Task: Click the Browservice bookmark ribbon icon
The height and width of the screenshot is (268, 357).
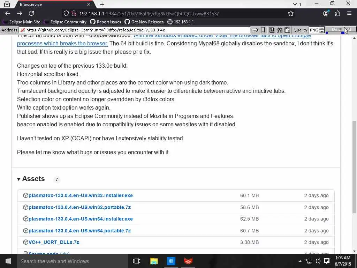Action: [x=263, y=30]
